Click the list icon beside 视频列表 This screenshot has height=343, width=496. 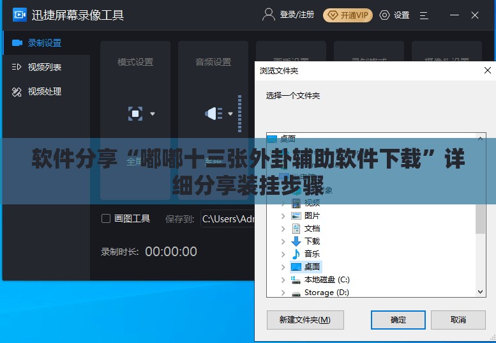[17, 67]
